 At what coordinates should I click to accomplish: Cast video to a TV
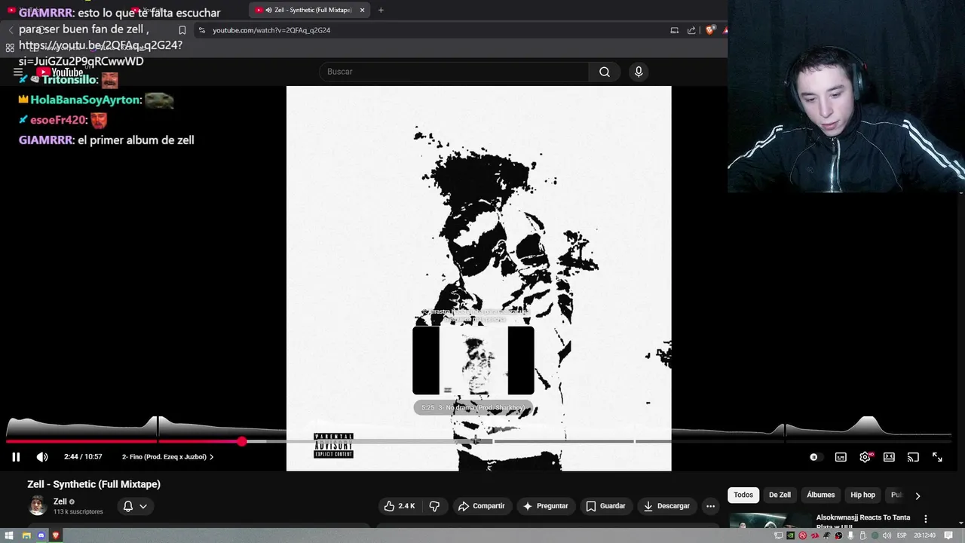(x=913, y=457)
